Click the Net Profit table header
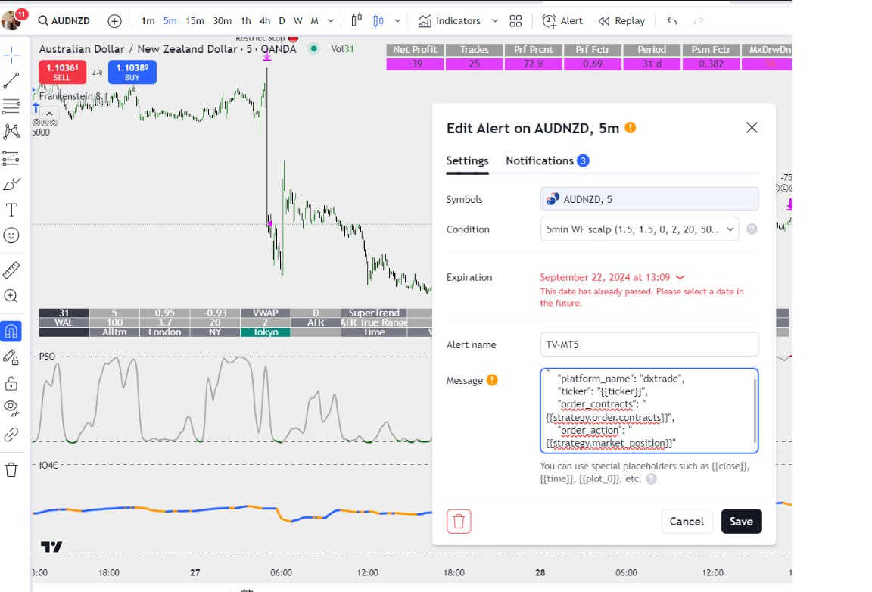Image resolution: width=872 pixels, height=592 pixels. point(415,49)
